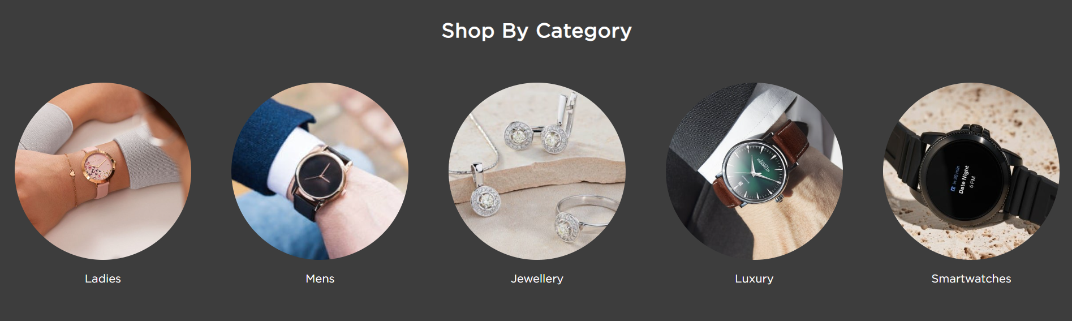Open the Smartwatches category circular image

[971, 171]
